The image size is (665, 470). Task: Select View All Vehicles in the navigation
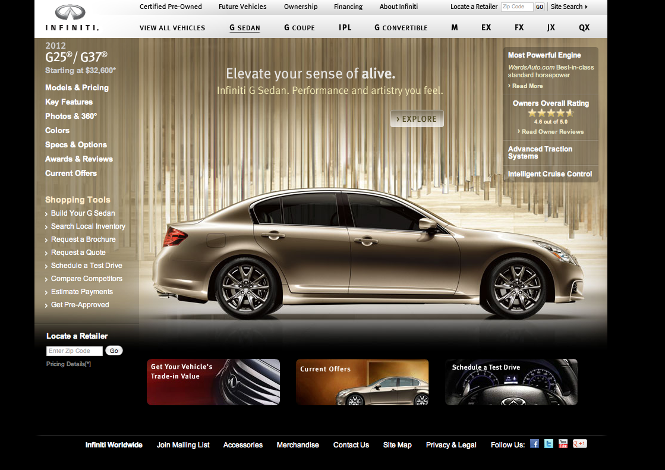[x=172, y=28]
